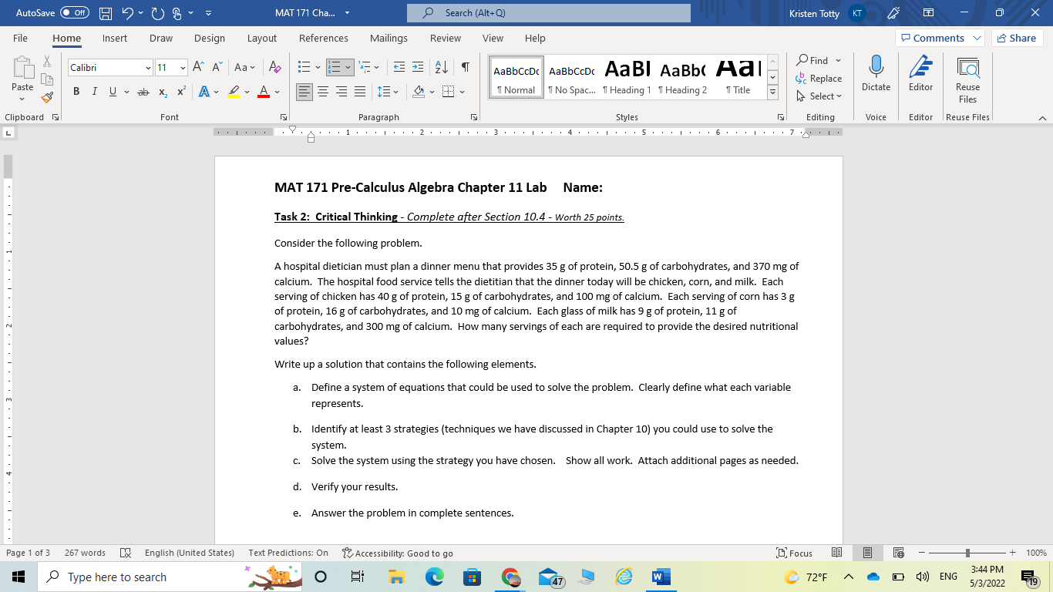Open the Dictate voice tool
The width and height of the screenshot is (1053, 592).
[876, 75]
